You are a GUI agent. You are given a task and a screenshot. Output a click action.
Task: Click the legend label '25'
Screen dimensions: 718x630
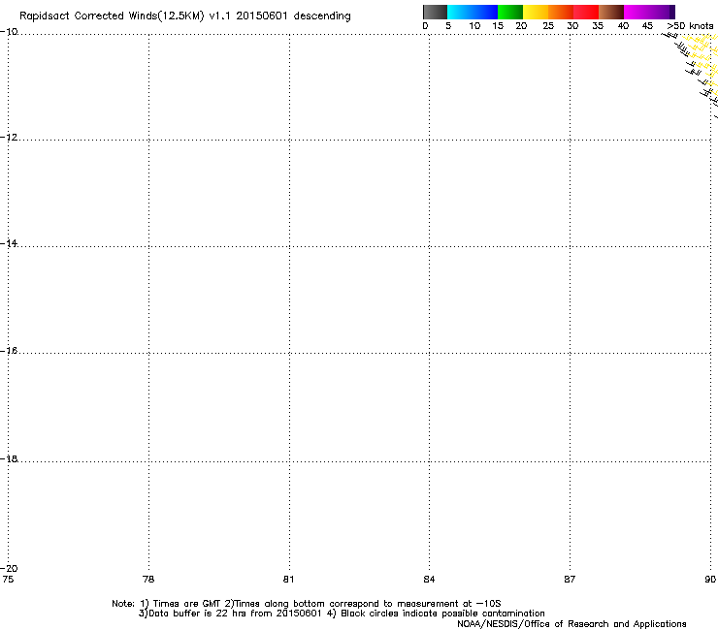(548, 26)
